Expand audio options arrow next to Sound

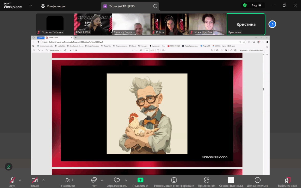20,180
